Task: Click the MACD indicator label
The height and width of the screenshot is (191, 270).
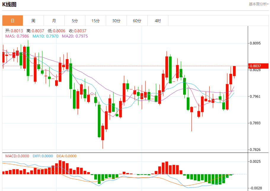Action: [x=17, y=156]
